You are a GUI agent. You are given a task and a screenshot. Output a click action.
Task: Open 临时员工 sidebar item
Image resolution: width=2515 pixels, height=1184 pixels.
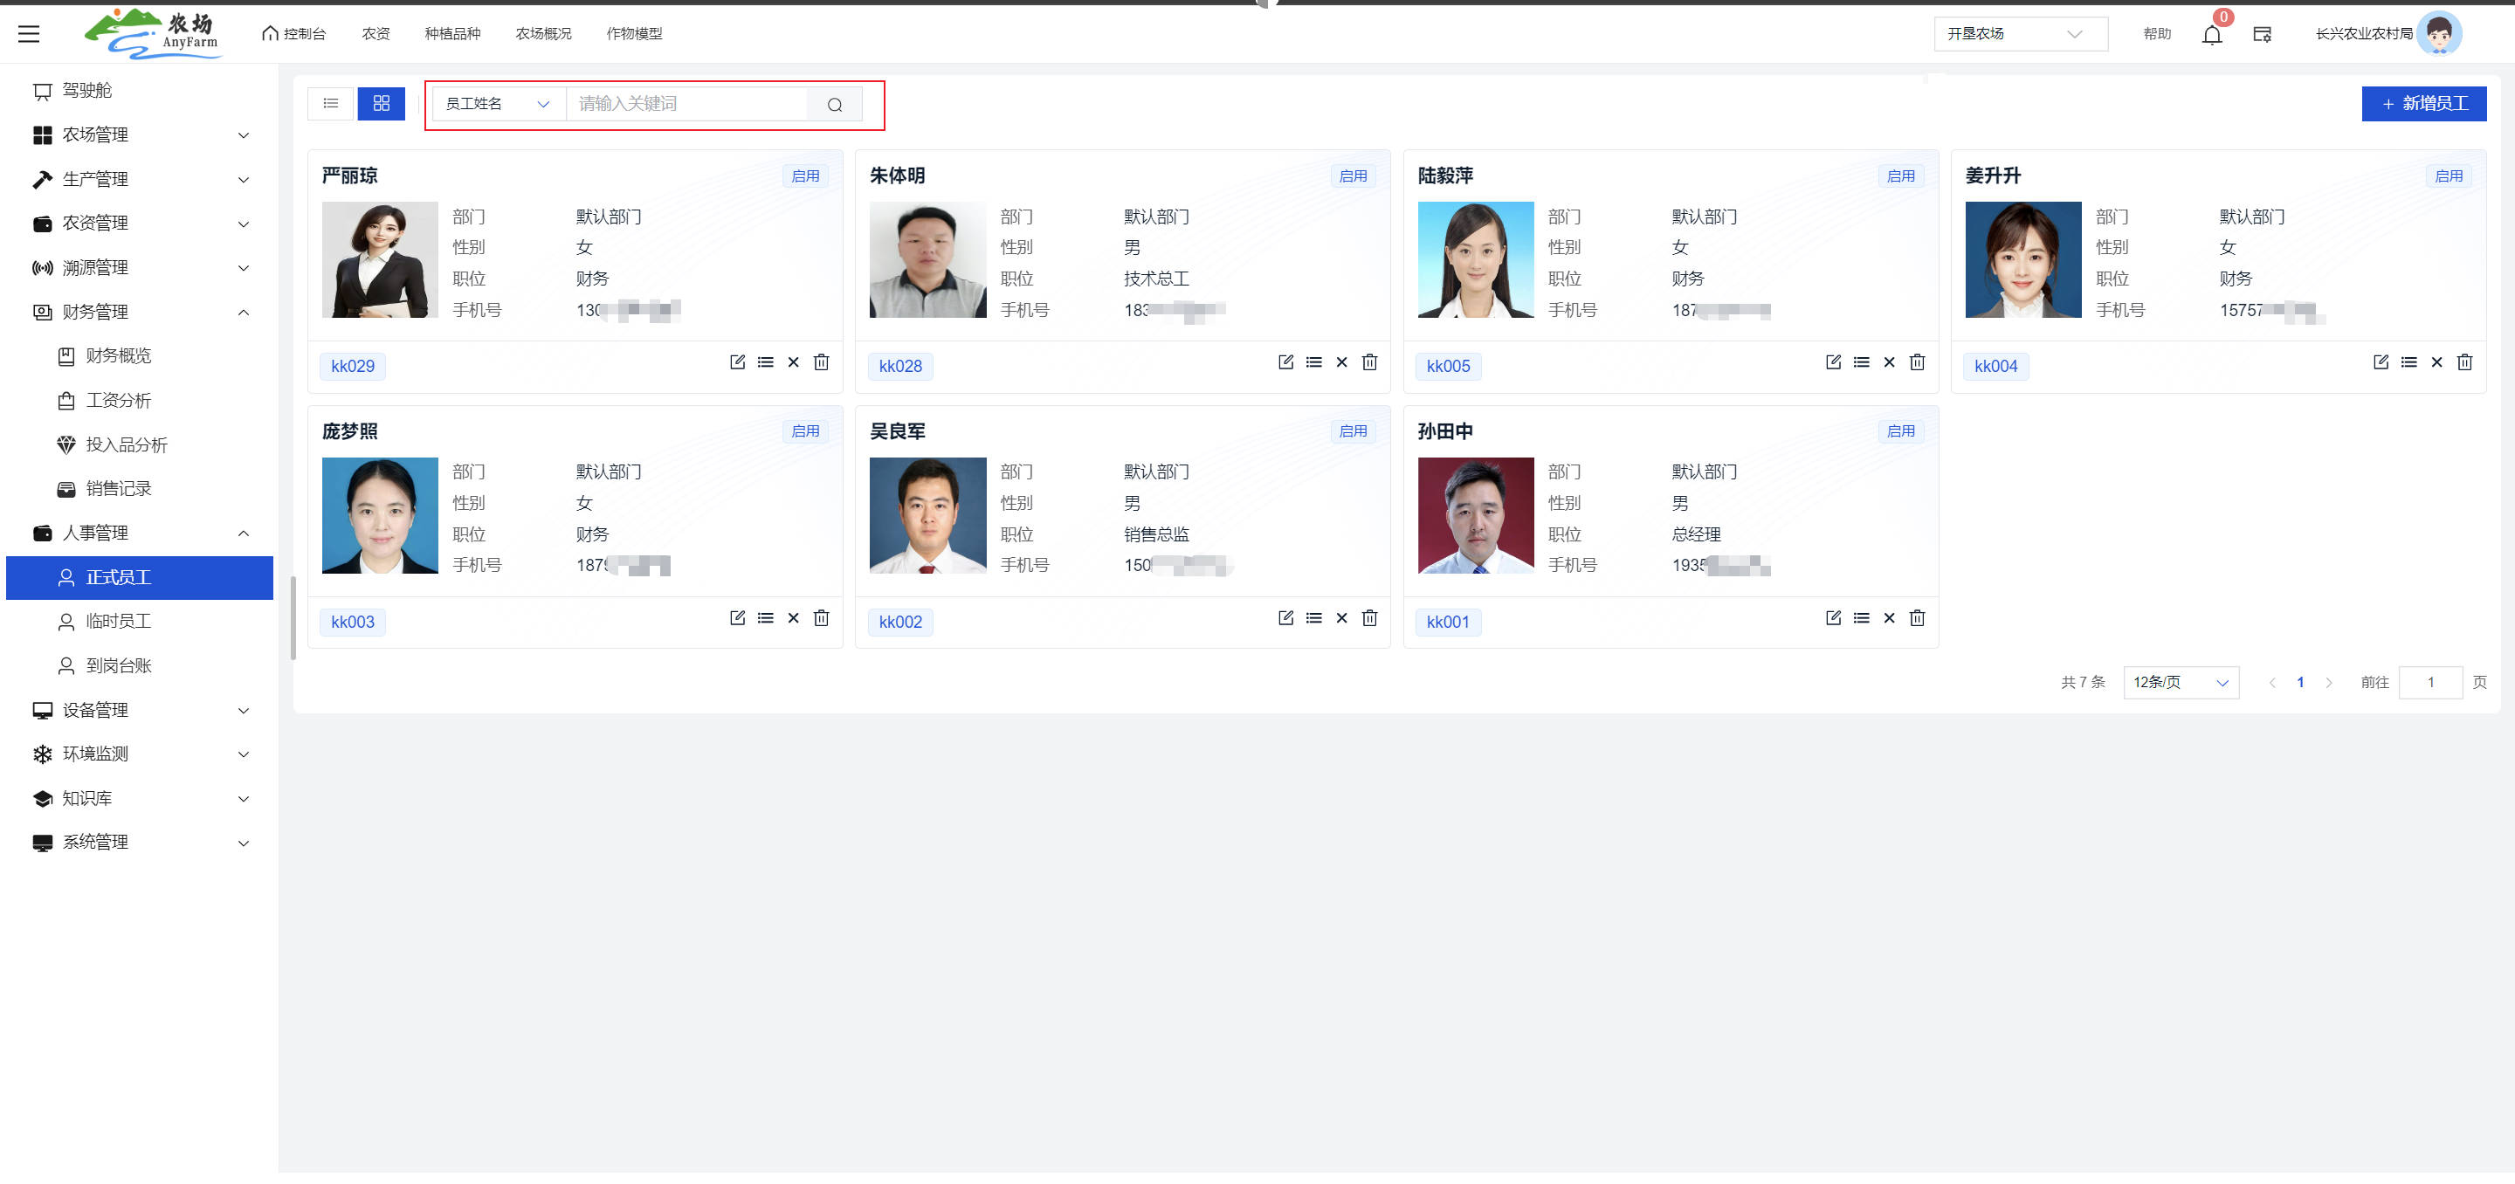118,621
